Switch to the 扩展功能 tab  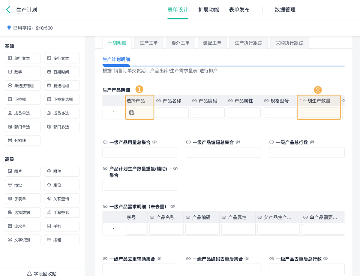point(208,10)
